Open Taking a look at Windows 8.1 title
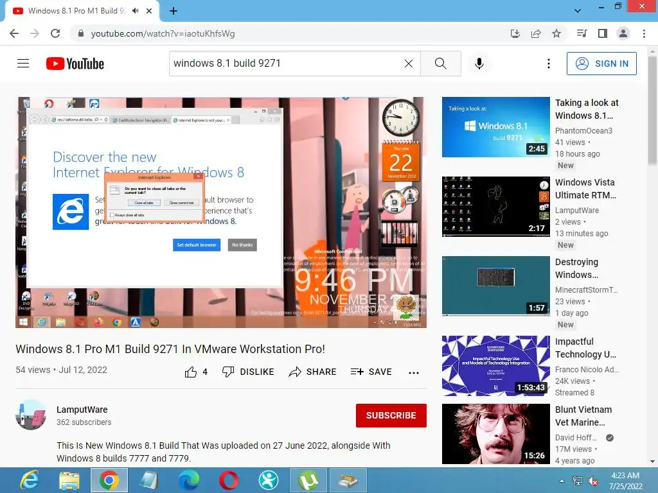 pos(587,109)
